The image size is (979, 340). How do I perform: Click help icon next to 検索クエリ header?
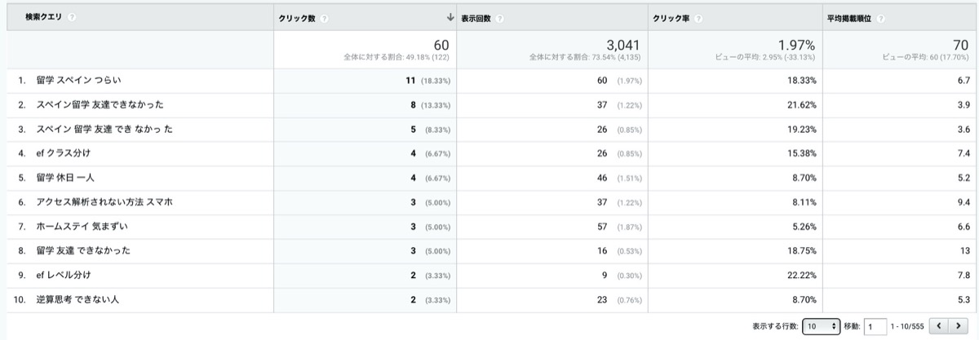73,17
